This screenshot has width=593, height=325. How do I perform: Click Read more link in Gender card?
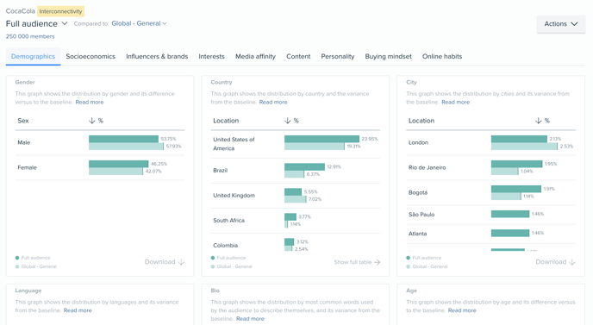[x=90, y=102]
